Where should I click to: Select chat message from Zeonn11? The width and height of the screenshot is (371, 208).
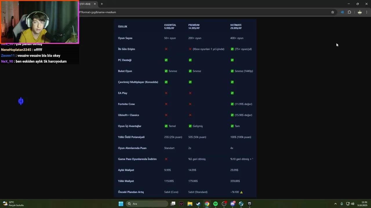(31, 55)
